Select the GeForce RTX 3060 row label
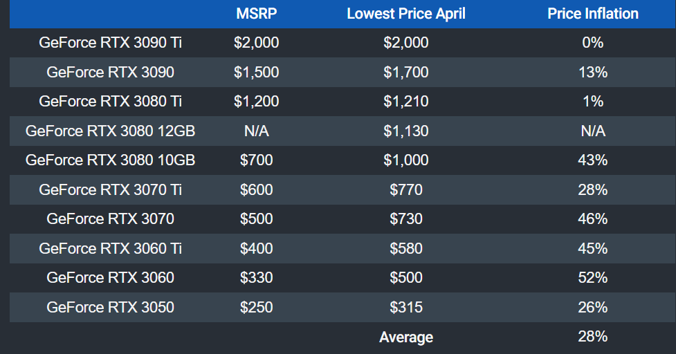 [x=111, y=278]
